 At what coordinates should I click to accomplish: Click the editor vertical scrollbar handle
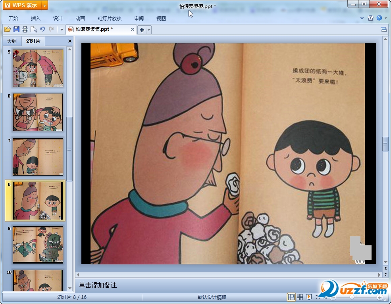click(x=385, y=144)
